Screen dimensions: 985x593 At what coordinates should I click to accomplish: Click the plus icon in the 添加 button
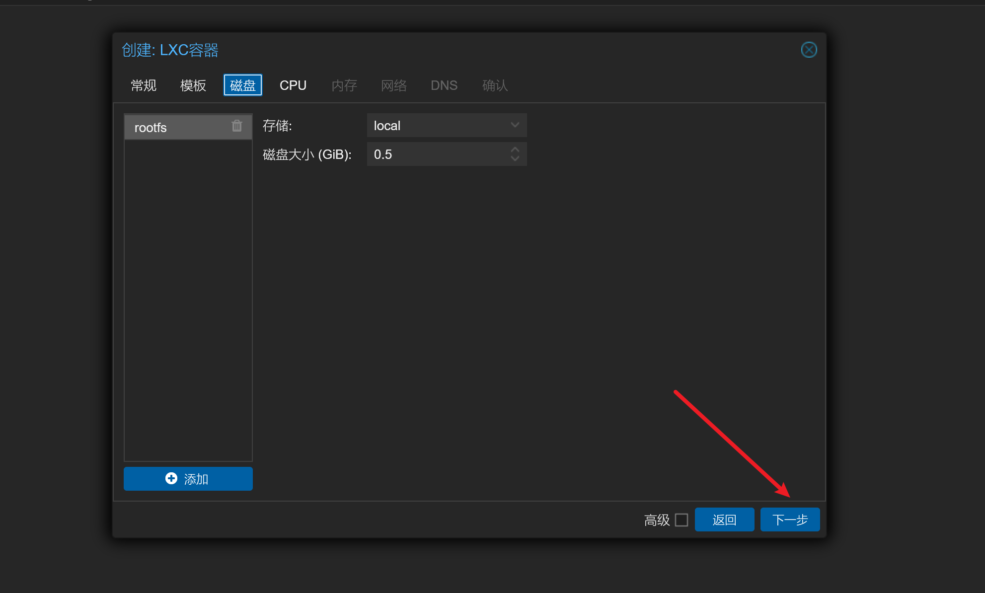(171, 478)
